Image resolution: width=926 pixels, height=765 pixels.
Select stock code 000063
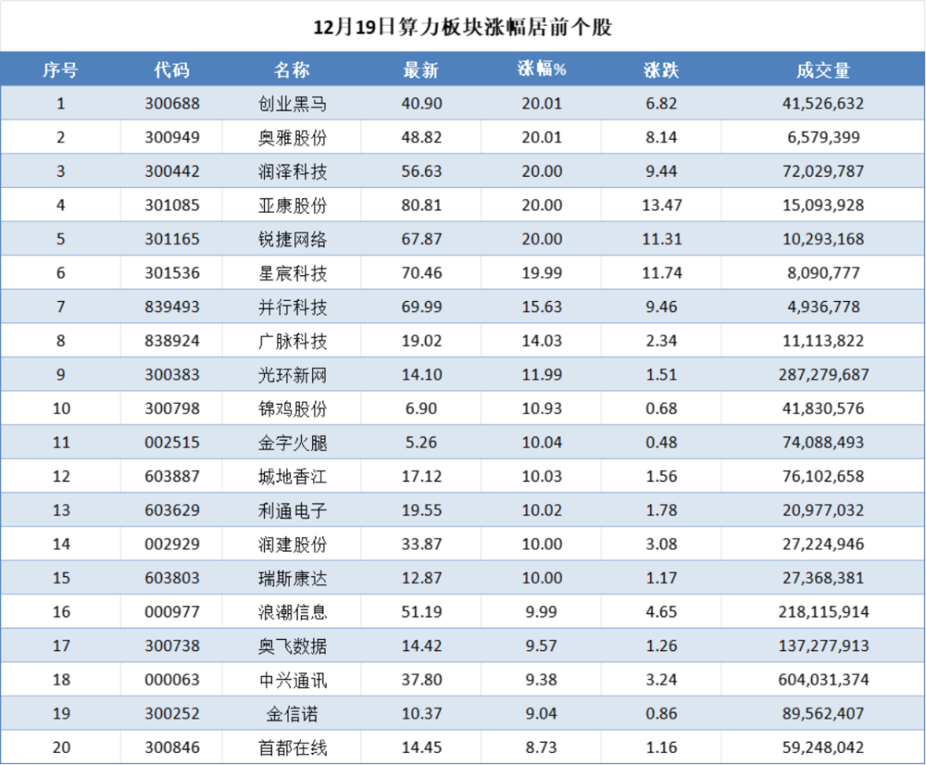(x=171, y=680)
